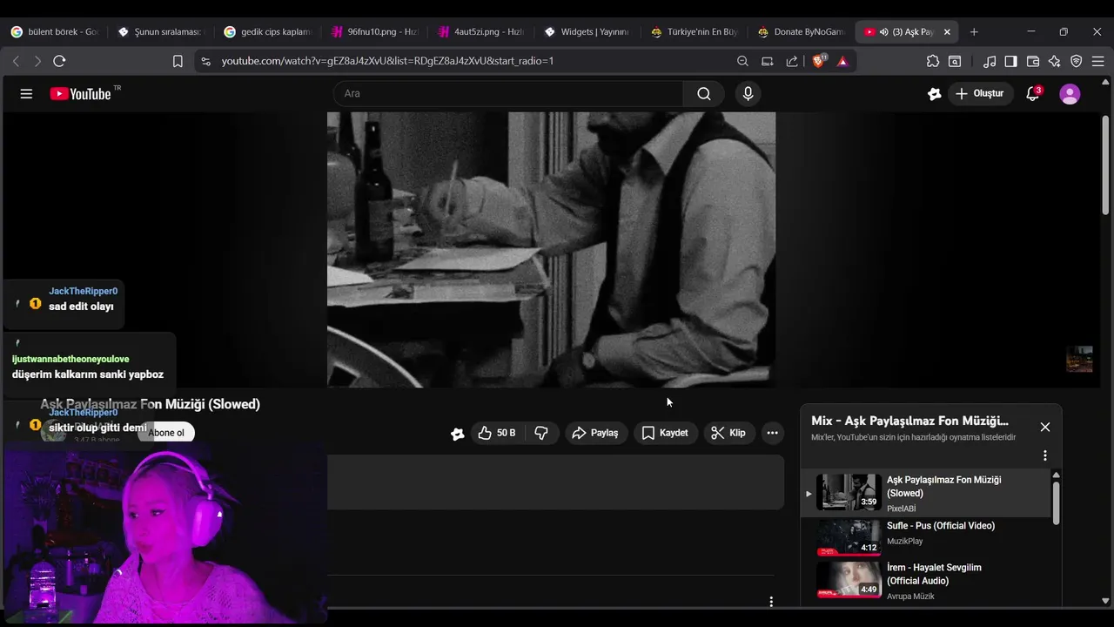Open Brave Rewards triangle icon

(x=842, y=61)
